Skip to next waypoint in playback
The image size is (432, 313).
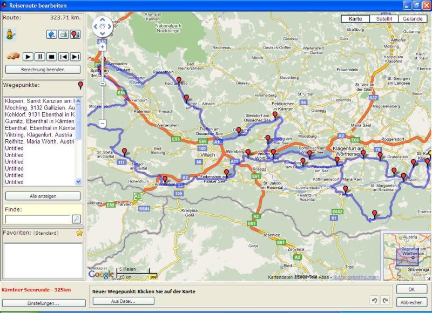pos(76,57)
